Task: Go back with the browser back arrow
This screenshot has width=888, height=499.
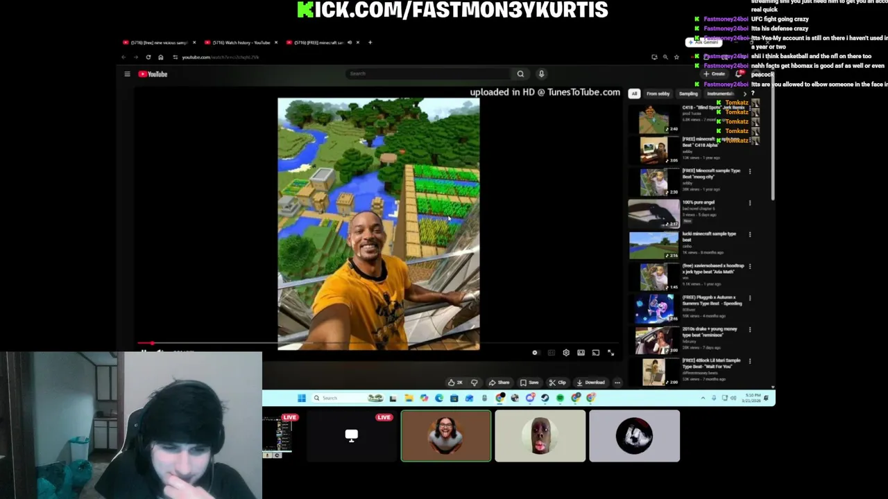Action: click(x=123, y=58)
